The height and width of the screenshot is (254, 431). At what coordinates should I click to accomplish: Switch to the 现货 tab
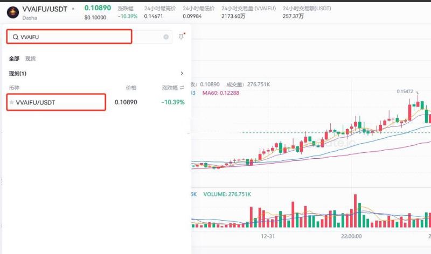click(31, 58)
